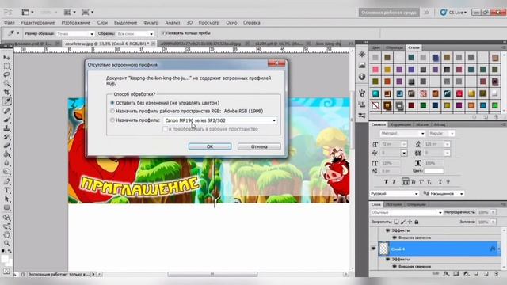
Task: Open the CS Live menu button
Action: tap(453, 13)
